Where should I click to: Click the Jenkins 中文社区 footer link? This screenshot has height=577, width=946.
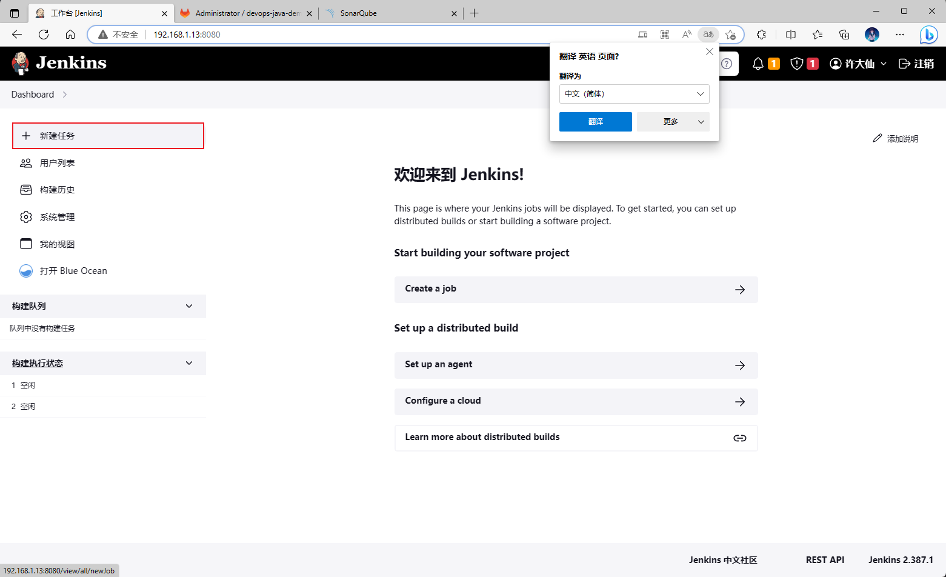tap(723, 560)
